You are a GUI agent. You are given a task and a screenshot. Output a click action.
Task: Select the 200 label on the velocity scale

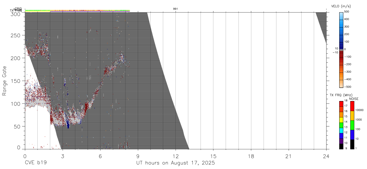pos(347,34)
